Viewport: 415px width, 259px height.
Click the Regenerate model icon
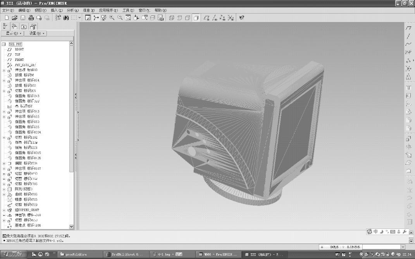[58, 18]
